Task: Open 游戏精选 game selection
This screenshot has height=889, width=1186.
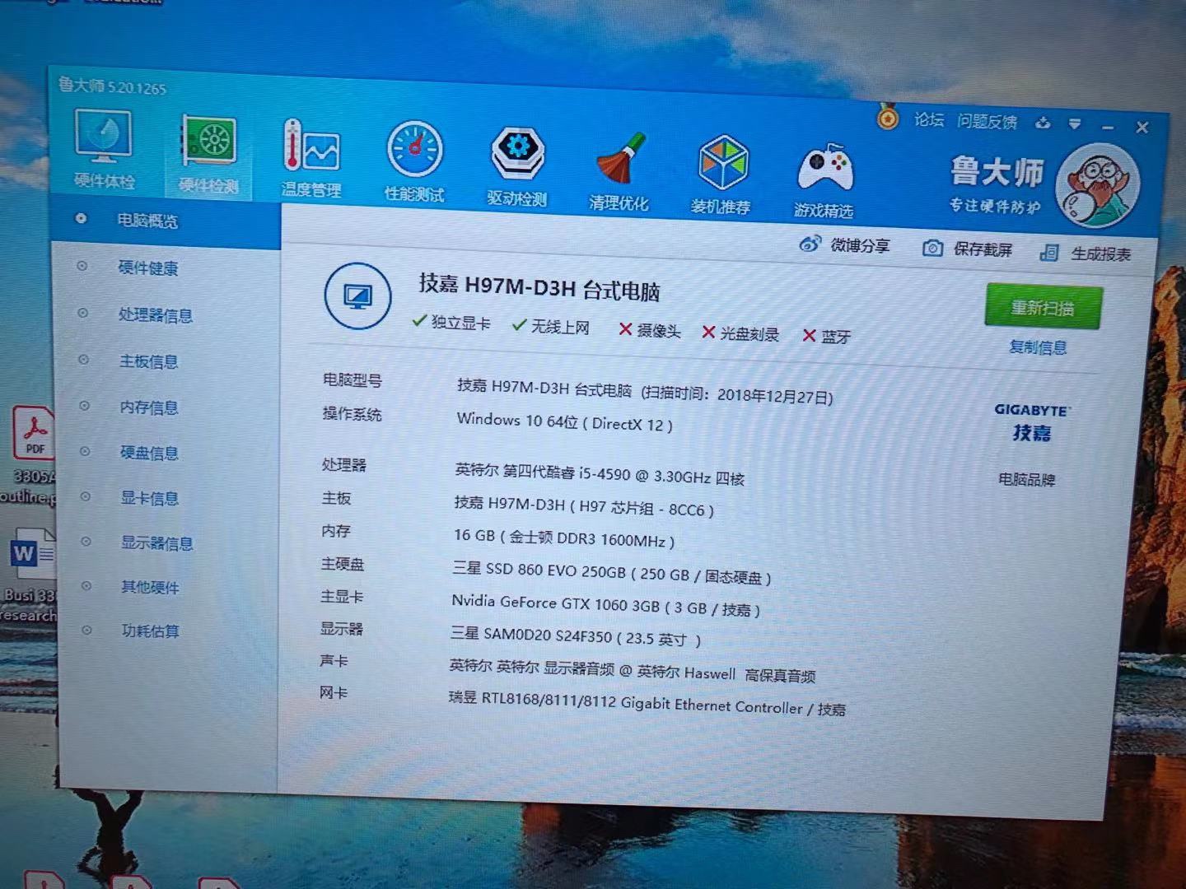Action: pos(824,180)
